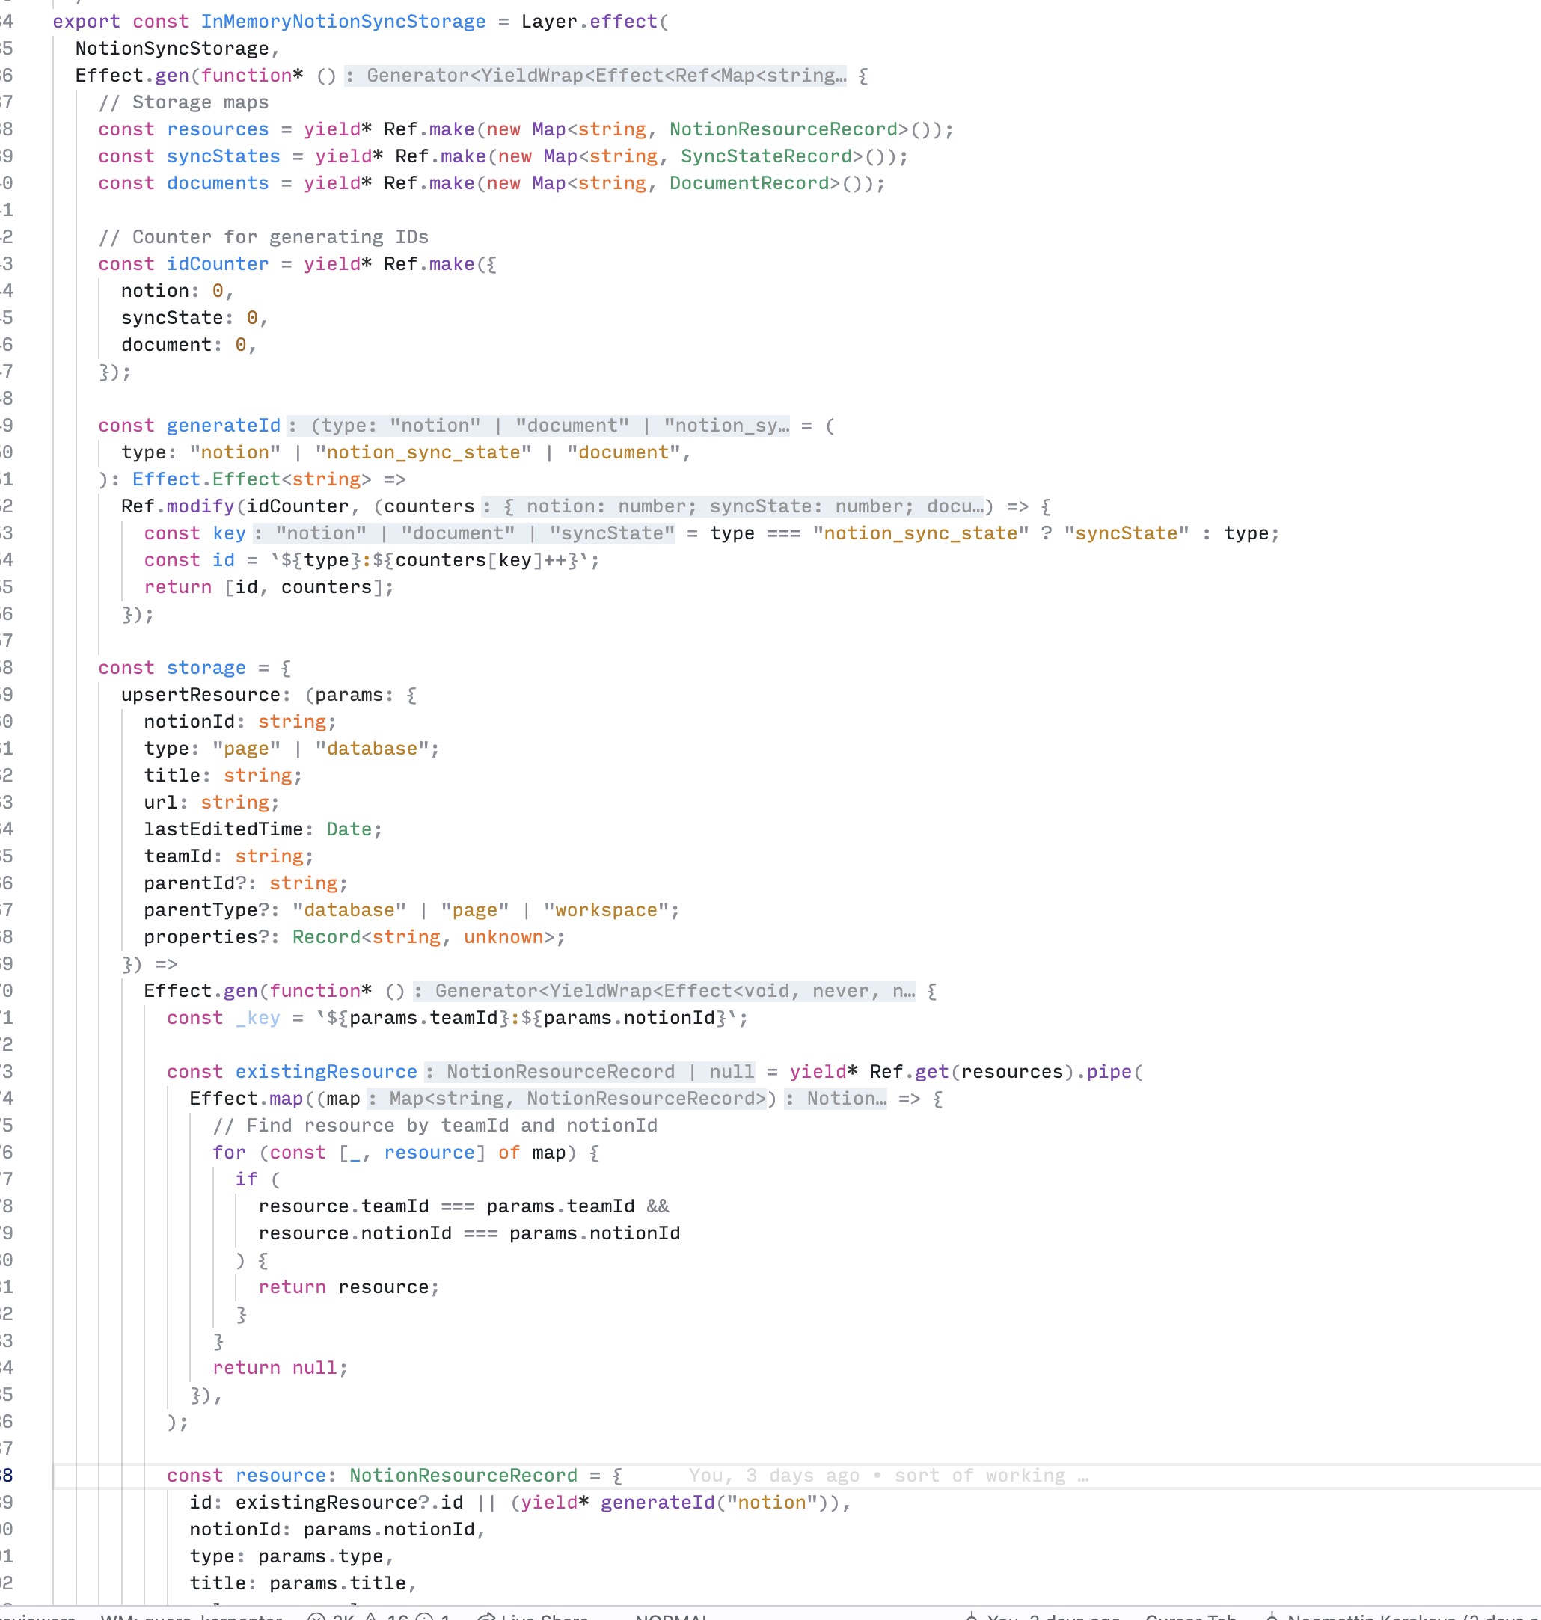Place cursor on the idCounter declaration
The height and width of the screenshot is (1620, 1541).
click(x=217, y=263)
